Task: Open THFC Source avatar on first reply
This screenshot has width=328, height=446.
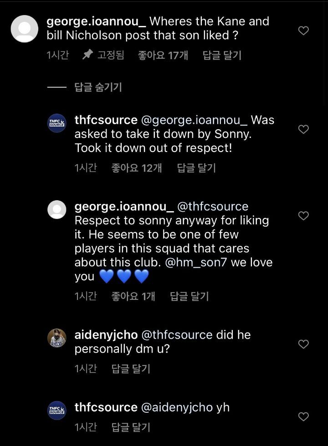Action: [x=57, y=123]
